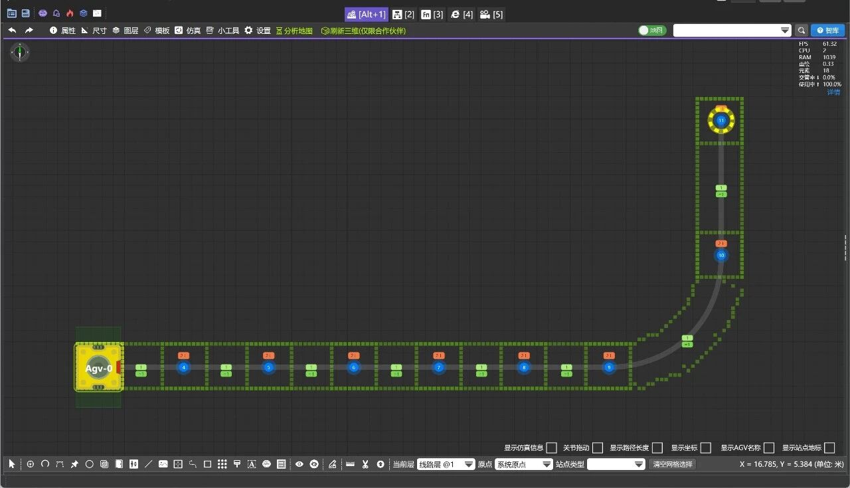The width and height of the screenshot is (850, 488).
Task: Switch to the [Alt+1] tab
Action: (x=365, y=15)
